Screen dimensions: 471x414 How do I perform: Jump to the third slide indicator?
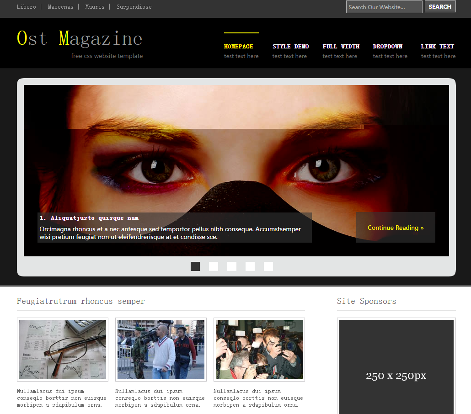click(232, 266)
